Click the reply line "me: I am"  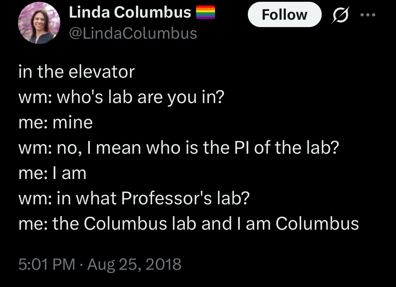pyautogui.click(x=52, y=173)
